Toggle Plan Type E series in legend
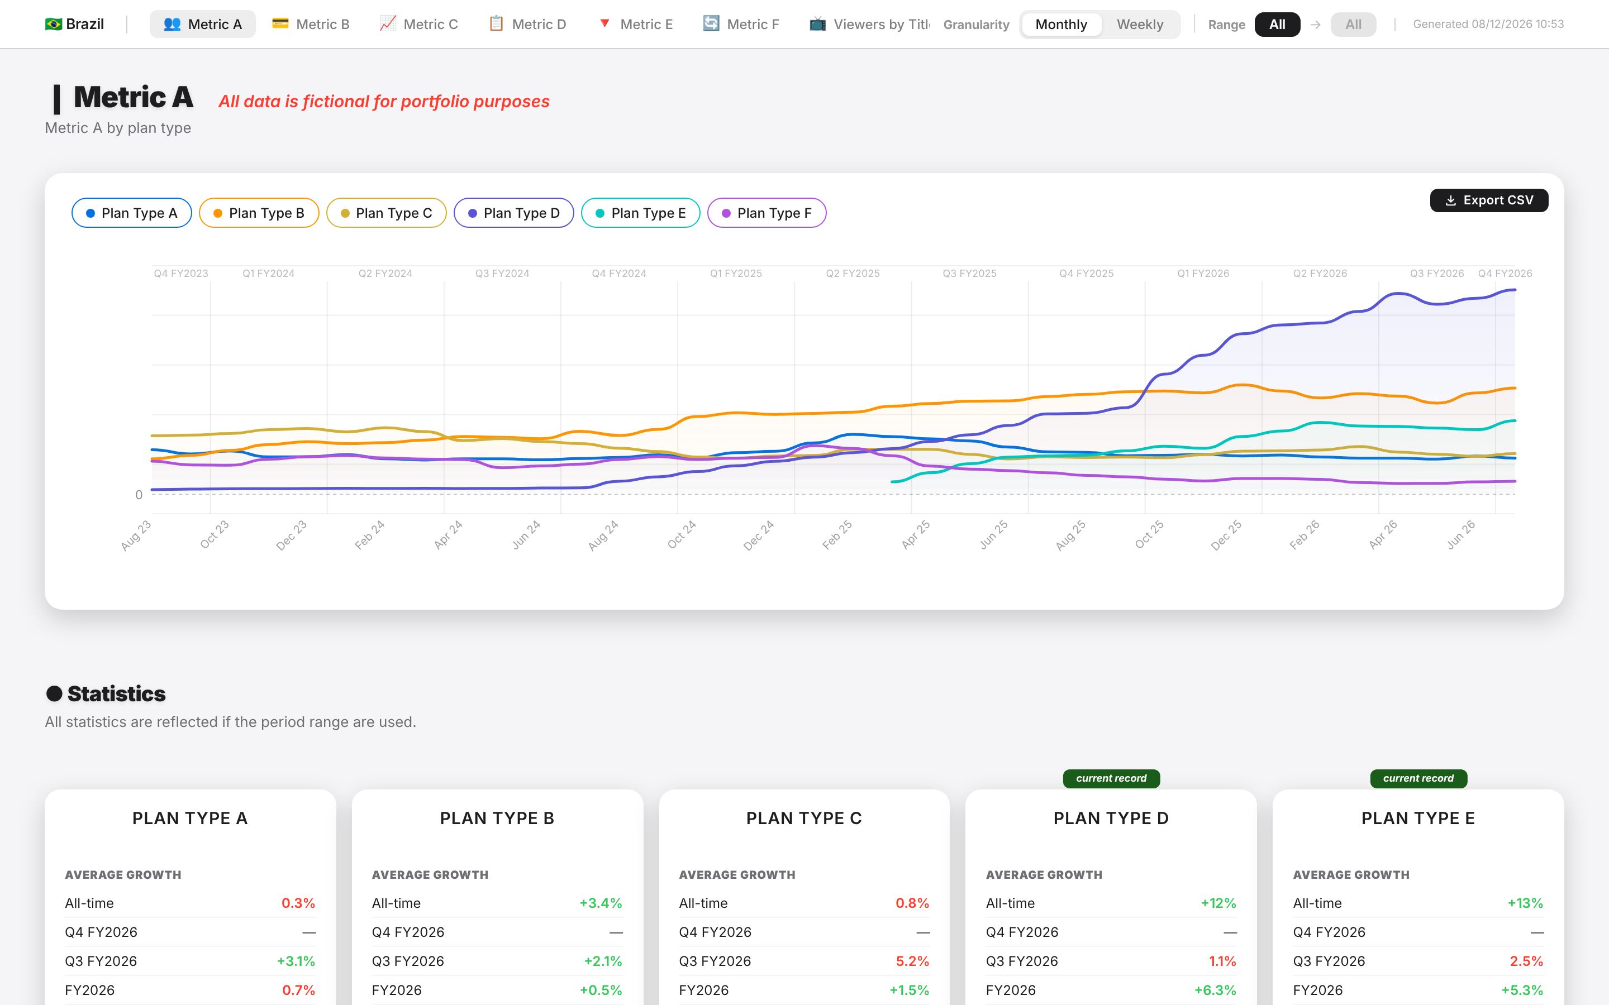The image size is (1609, 1005). 641,213
